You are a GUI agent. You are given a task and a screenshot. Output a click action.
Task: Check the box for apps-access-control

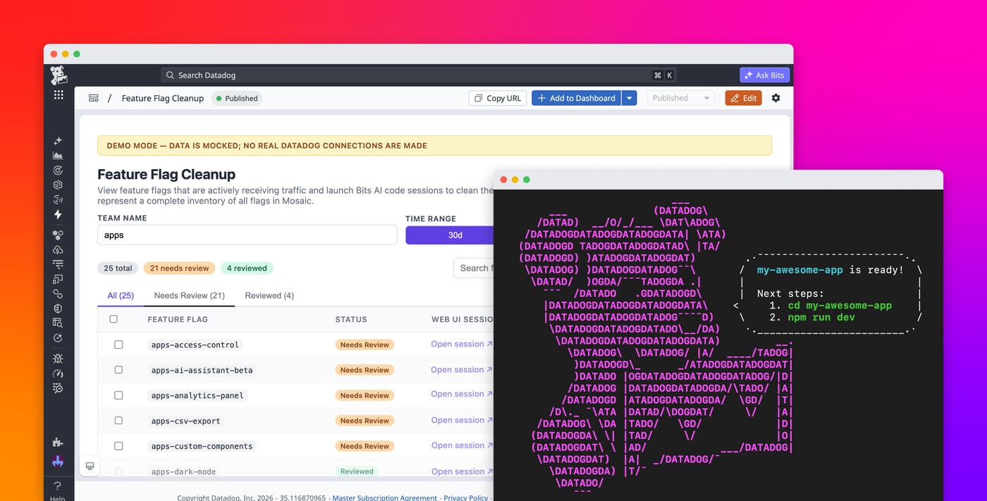(x=118, y=345)
